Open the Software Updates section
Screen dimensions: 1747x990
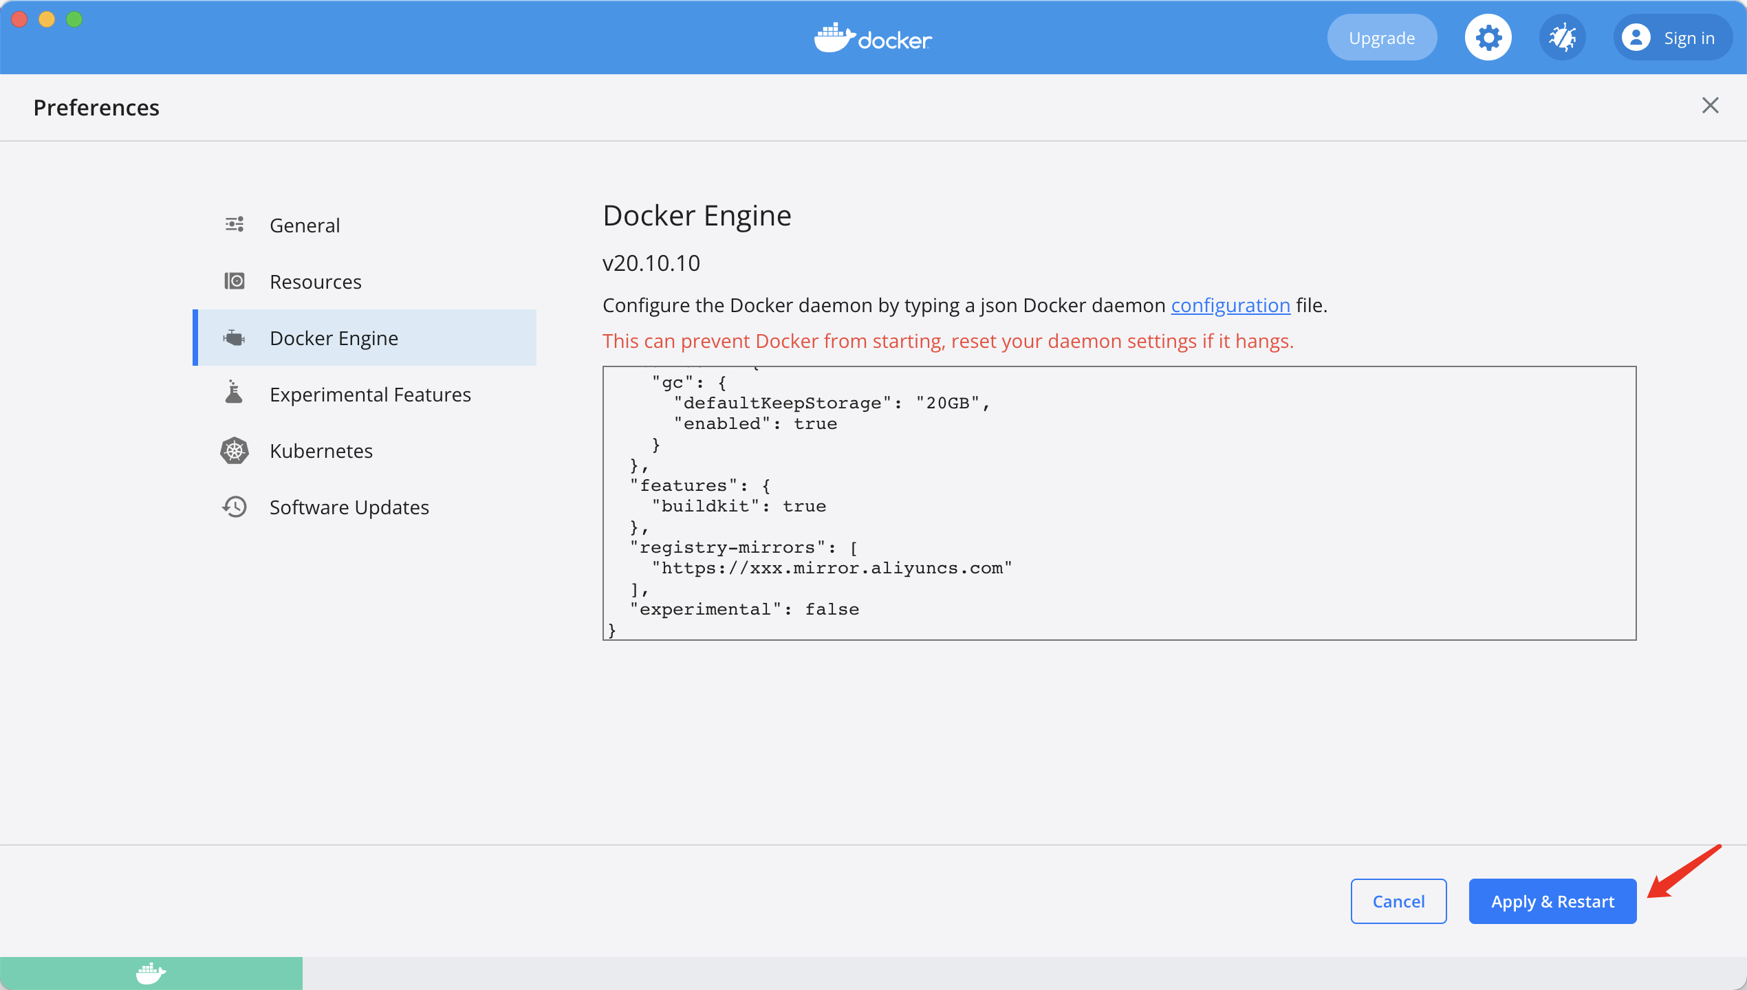click(365, 507)
